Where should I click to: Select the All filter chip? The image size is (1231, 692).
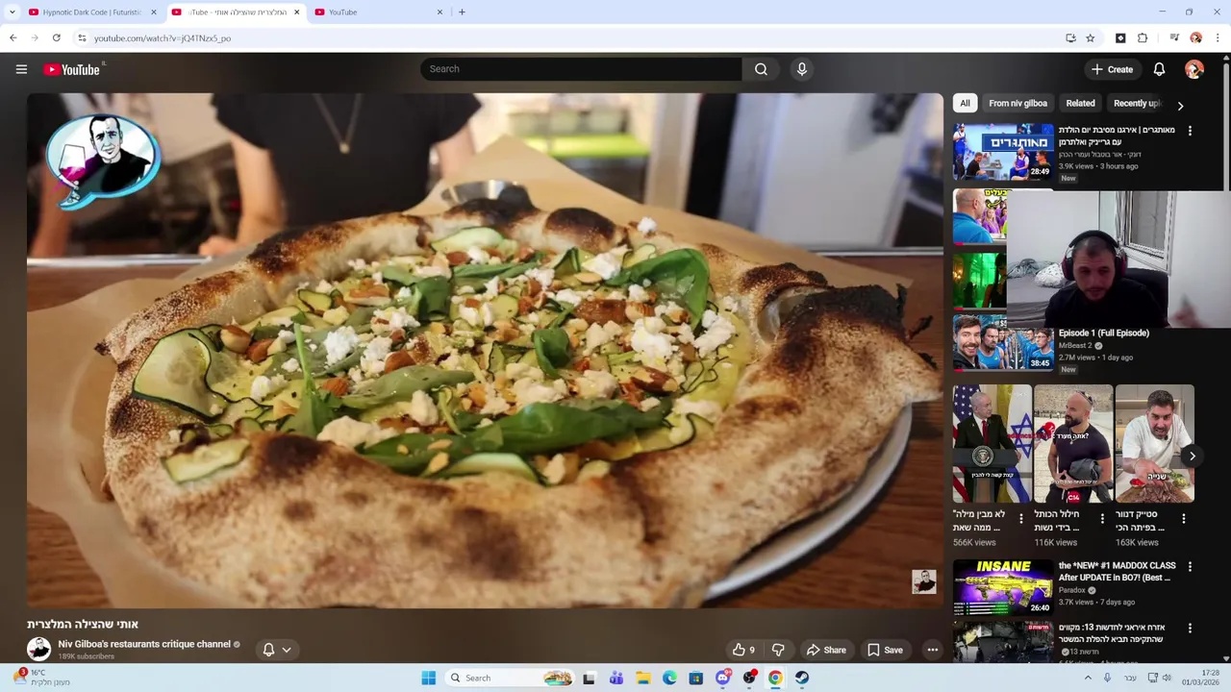point(965,104)
